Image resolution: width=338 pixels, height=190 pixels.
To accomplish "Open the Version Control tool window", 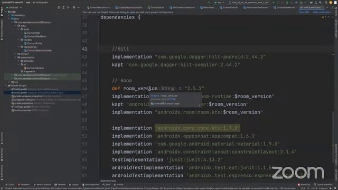I will click(x=42, y=185).
